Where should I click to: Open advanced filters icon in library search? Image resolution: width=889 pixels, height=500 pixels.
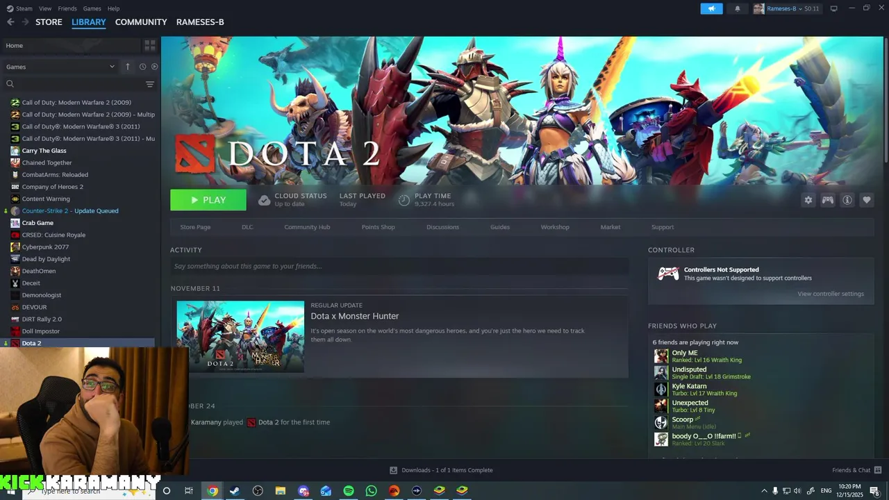click(x=149, y=84)
